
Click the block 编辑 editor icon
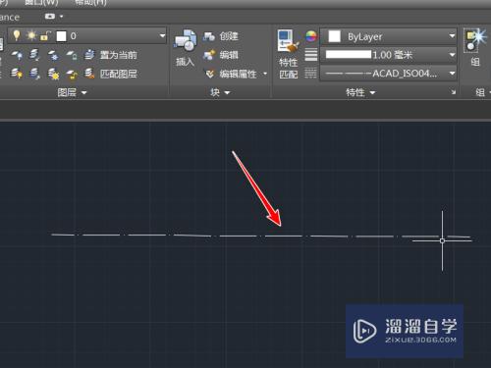coord(208,55)
